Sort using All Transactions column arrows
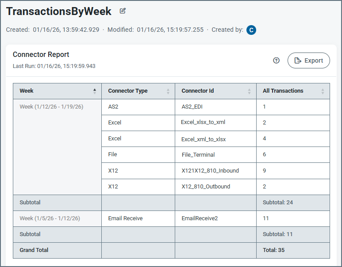 tap(323, 91)
